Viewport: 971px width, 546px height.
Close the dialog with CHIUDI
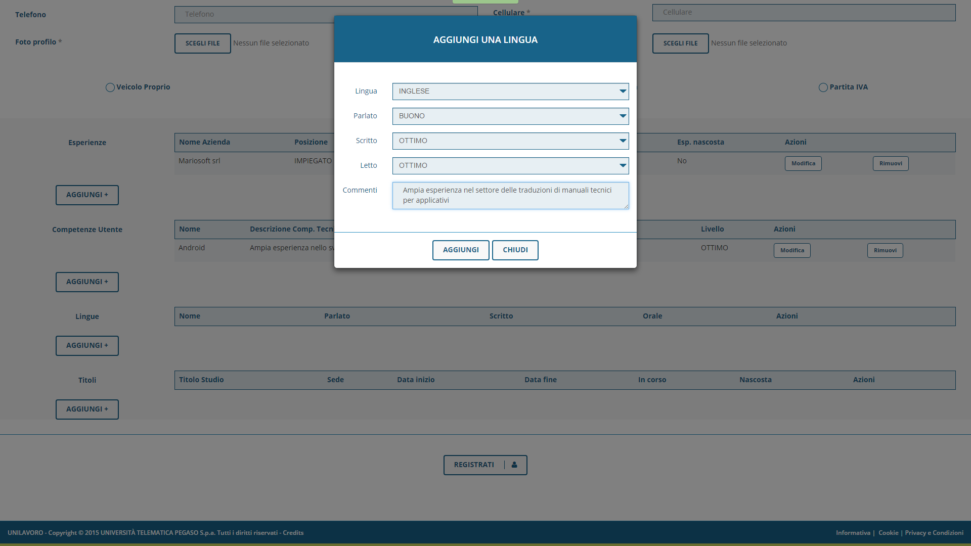[x=515, y=250]
